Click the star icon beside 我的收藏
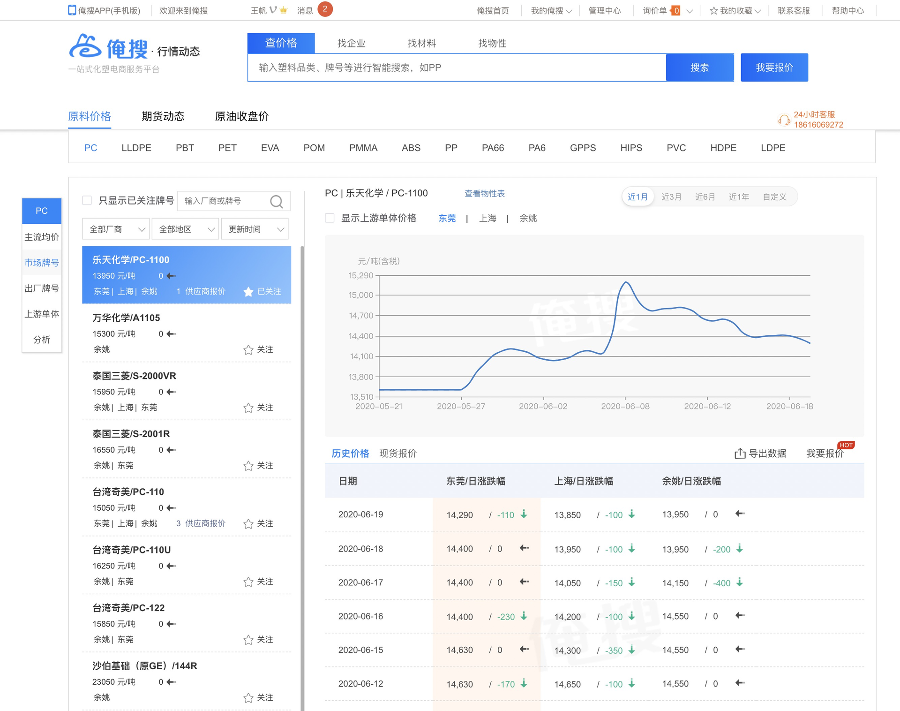Screen dimensions: 900x711 [x=713, y=11]
